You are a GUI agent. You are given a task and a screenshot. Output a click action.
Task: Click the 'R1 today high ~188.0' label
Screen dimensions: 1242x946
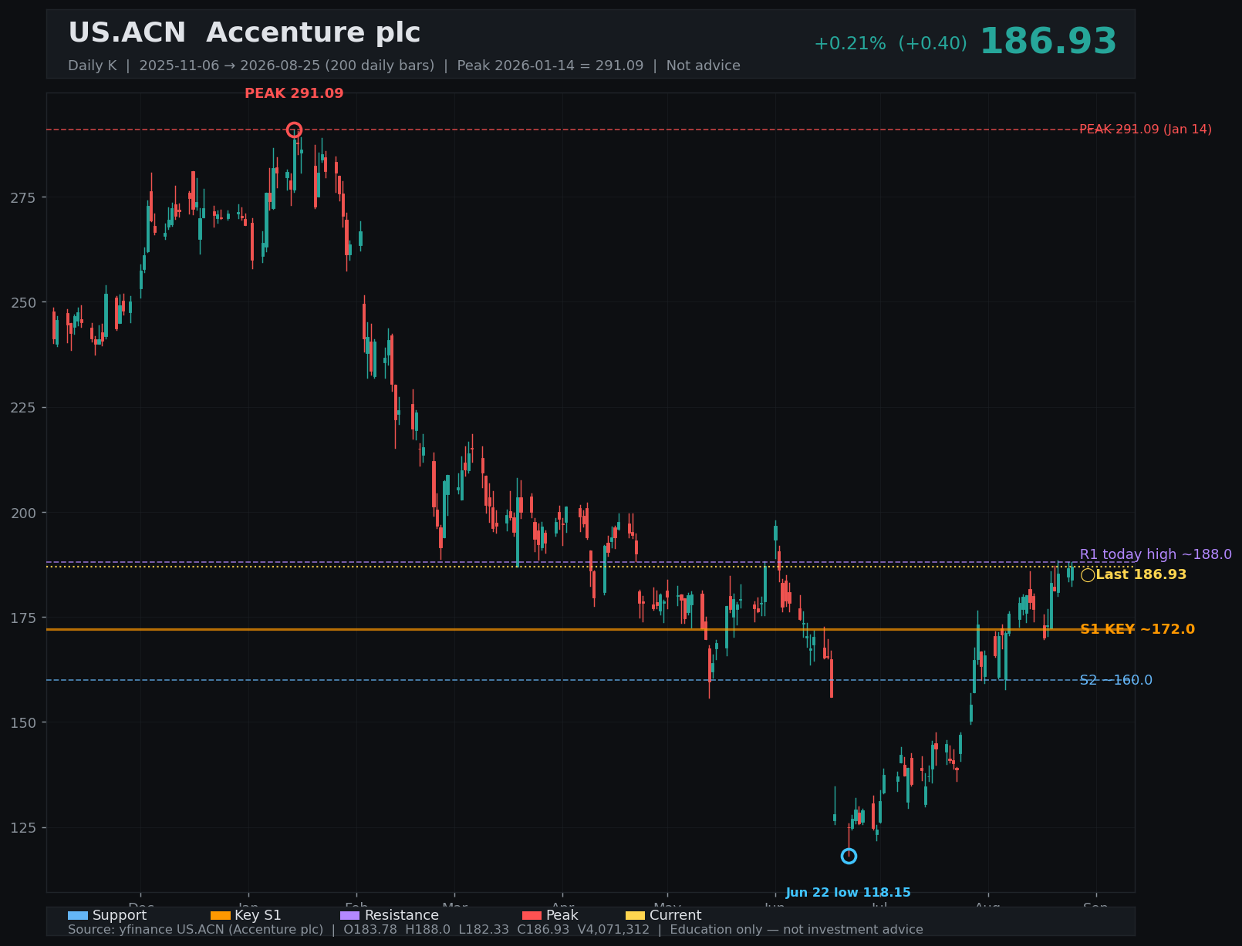click(x=1156, y=554)
